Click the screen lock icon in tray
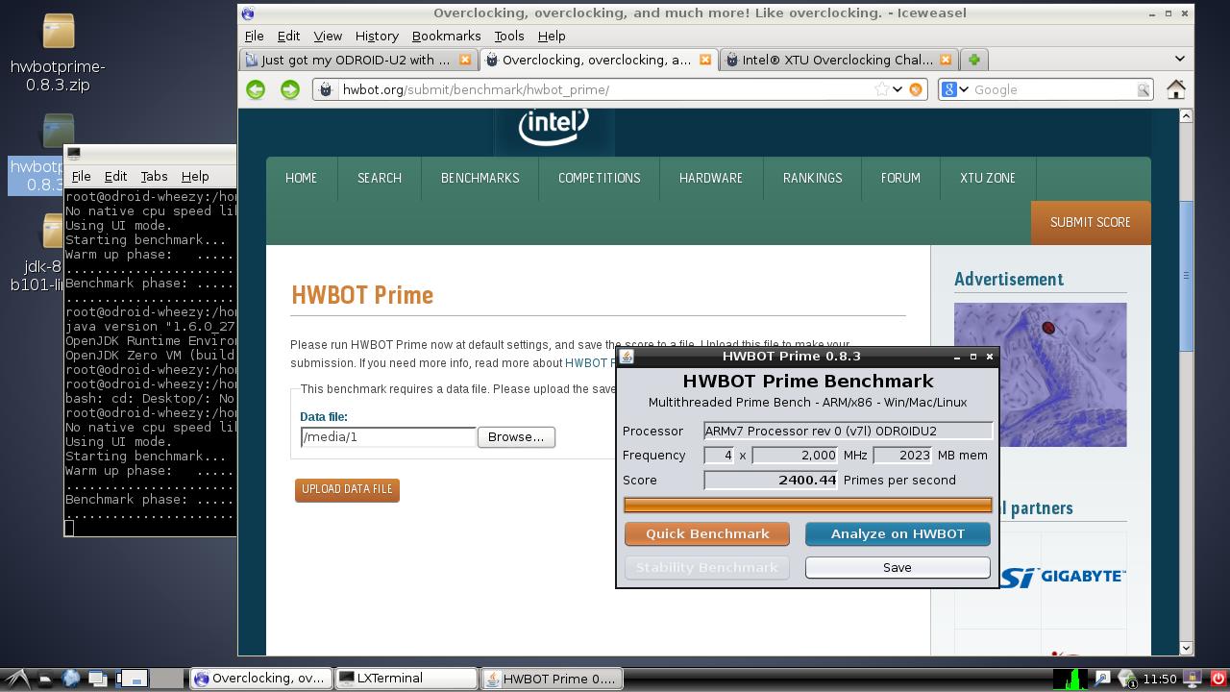1230x692 pixels. (1193, 679)
